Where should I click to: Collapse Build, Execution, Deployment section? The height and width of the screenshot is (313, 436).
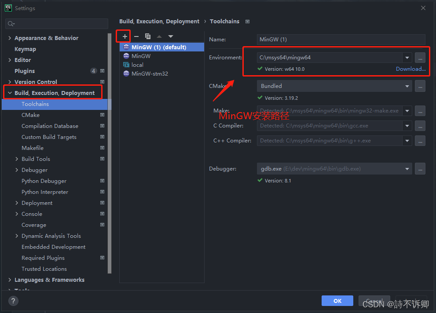[10, 93]
